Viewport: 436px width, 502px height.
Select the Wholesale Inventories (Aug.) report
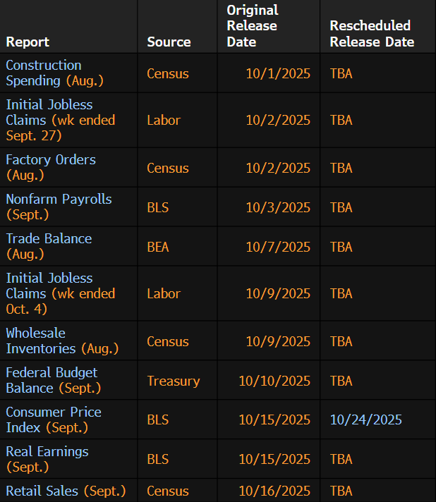click(x=62, y=341)
